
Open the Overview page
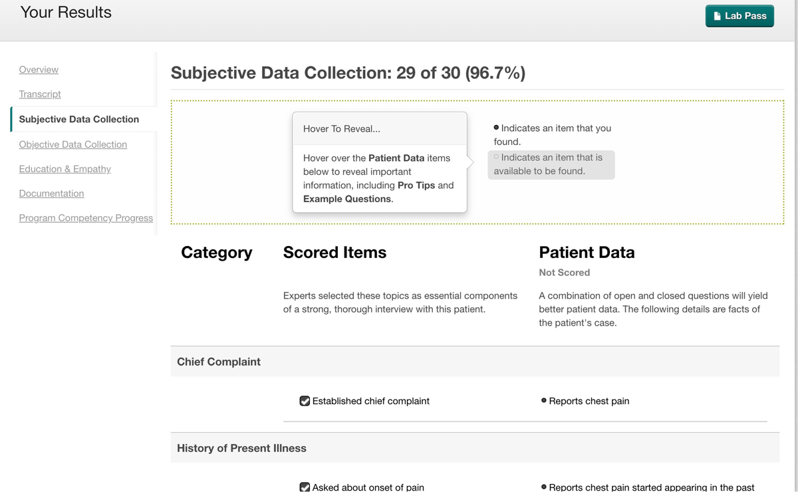click(x=38, y=69)
